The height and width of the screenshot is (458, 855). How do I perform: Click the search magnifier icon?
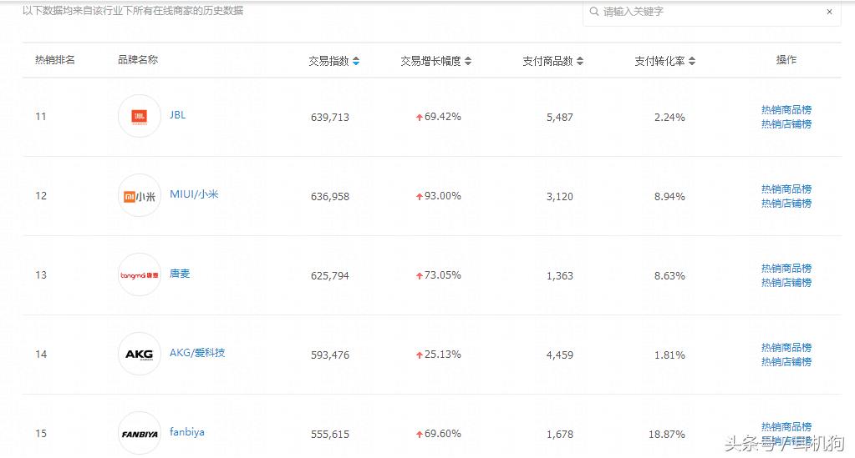point(594,12)
